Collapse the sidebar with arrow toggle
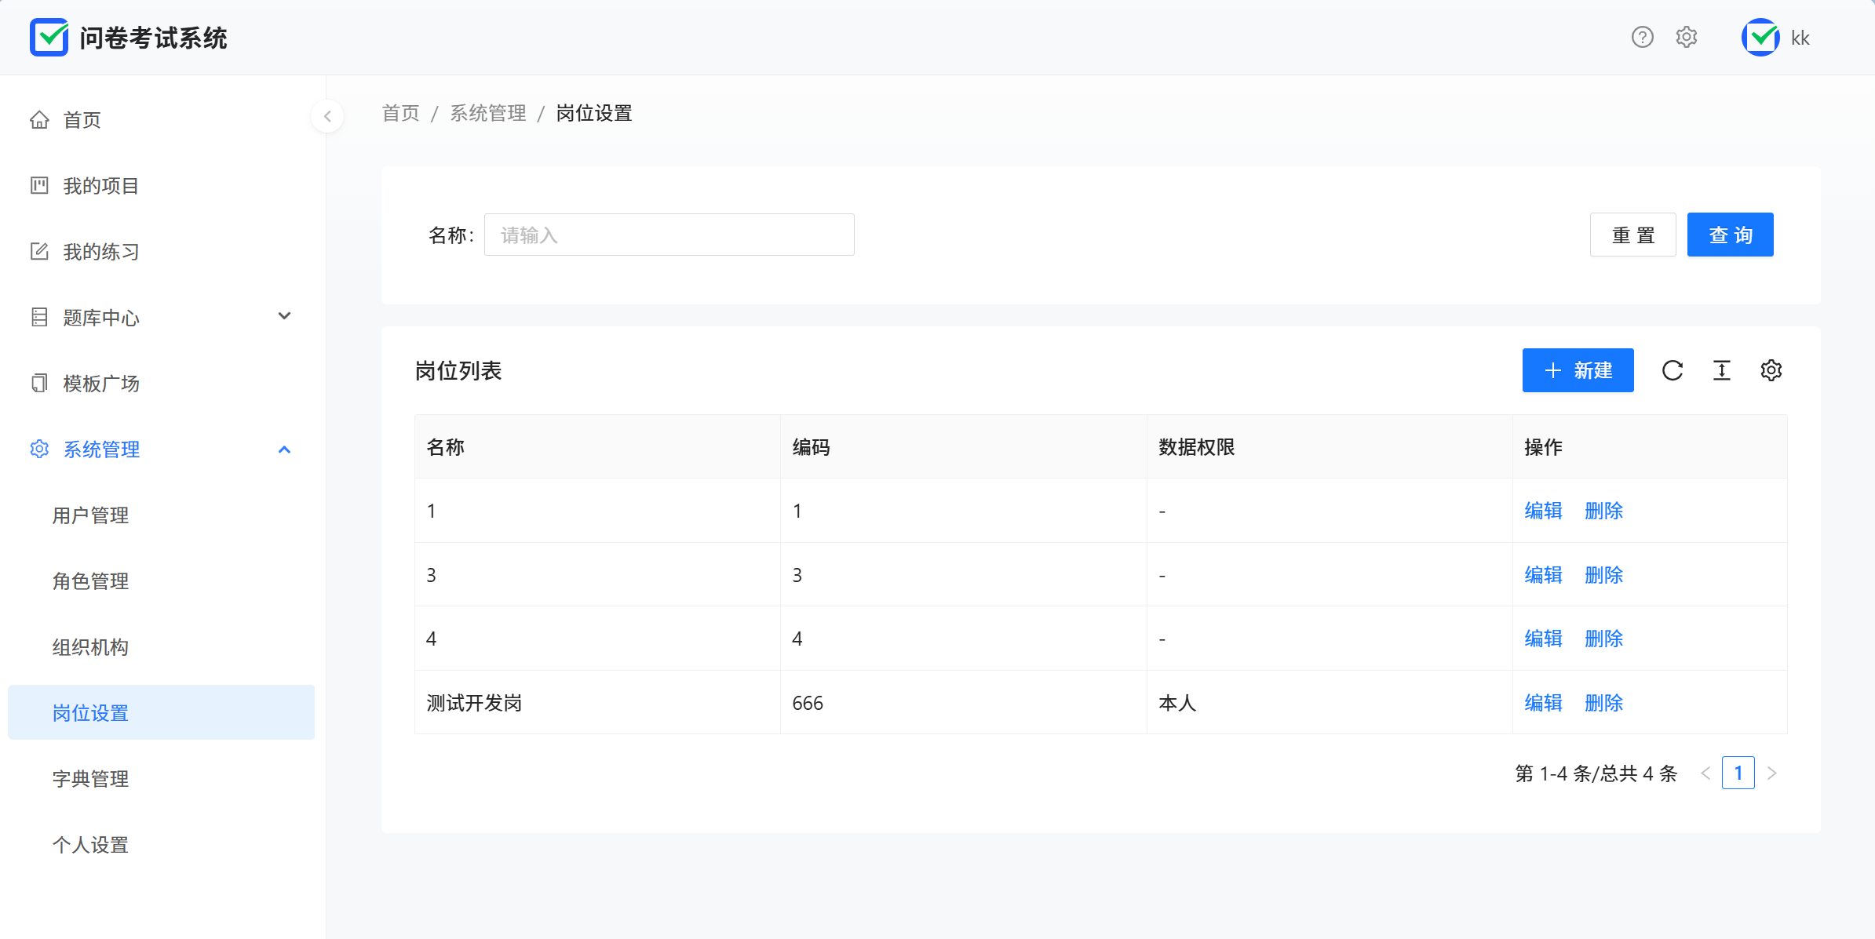This screenshot has width=1875, height=939. click(327, 117)
